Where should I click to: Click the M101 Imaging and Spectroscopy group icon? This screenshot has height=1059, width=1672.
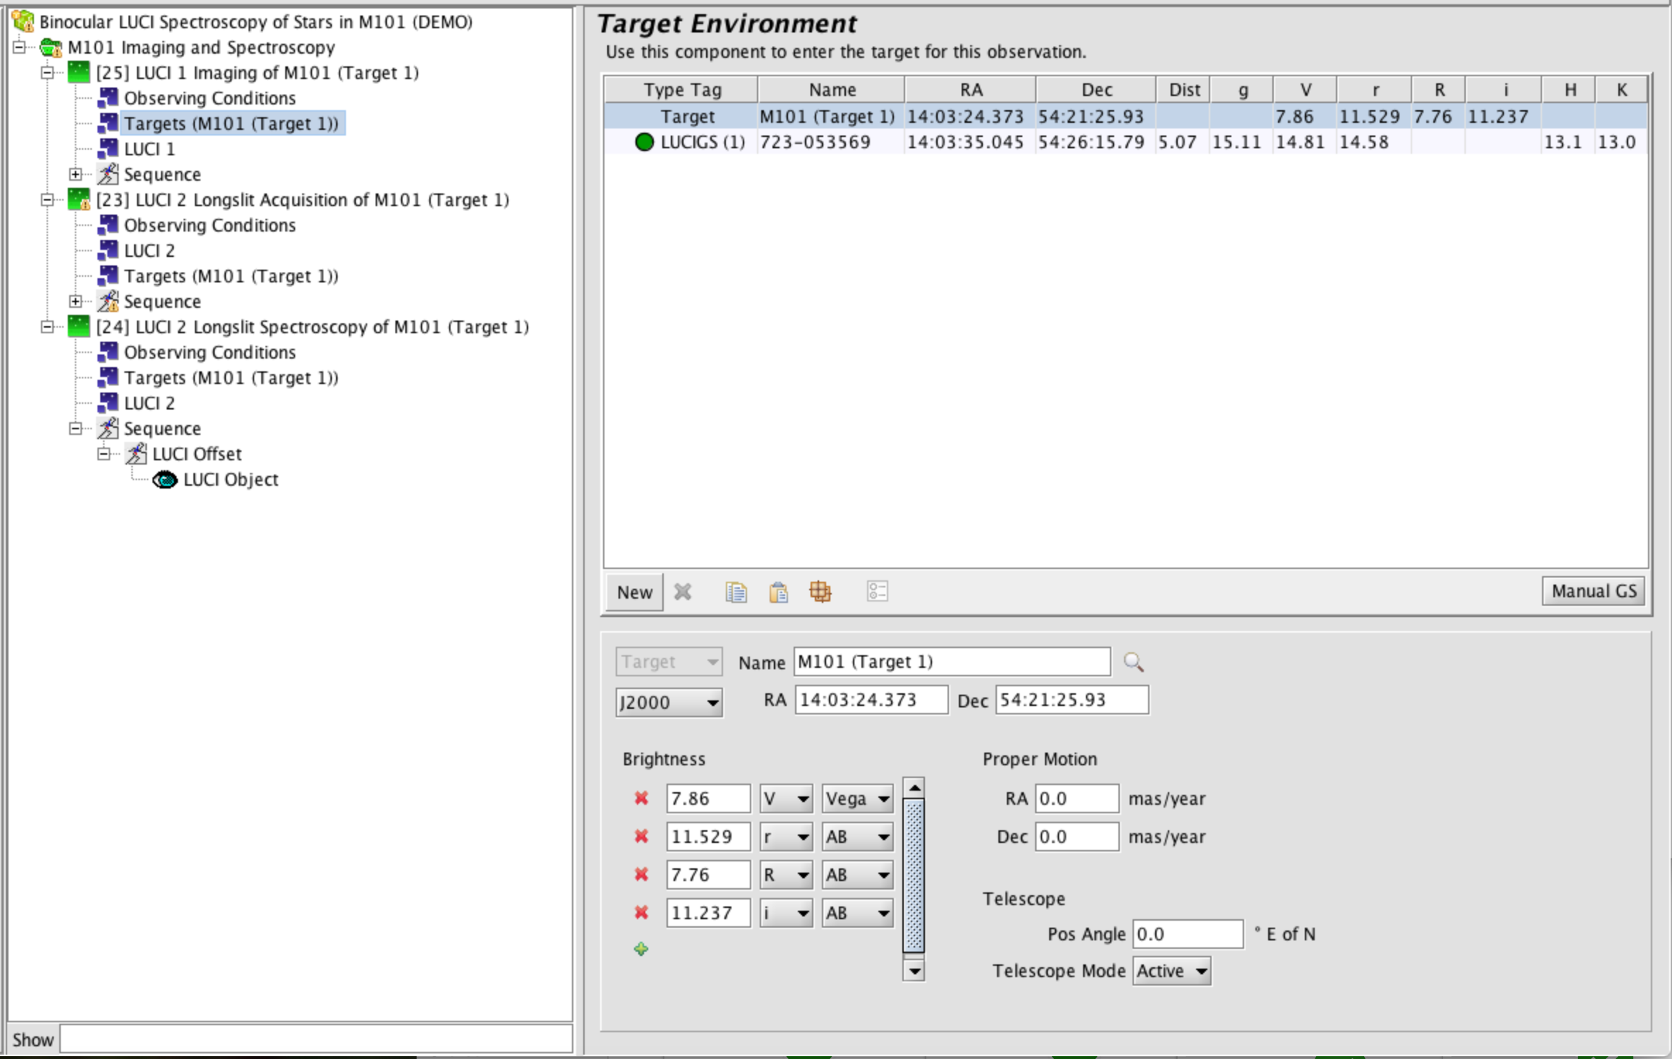click(51, 47)
